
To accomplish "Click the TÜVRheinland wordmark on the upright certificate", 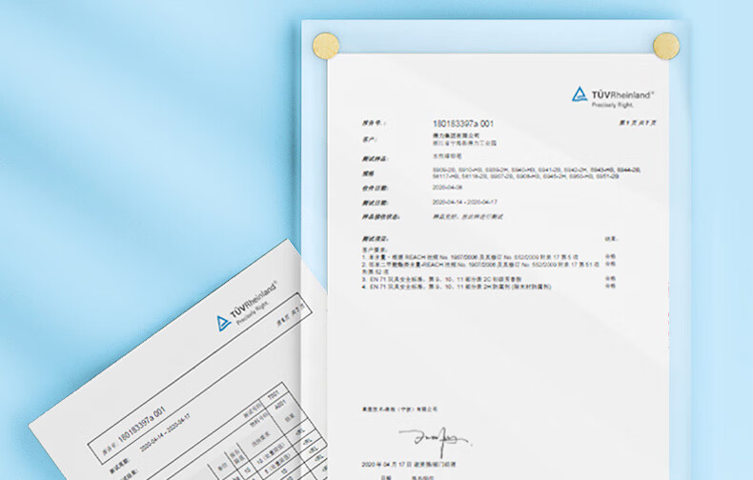I will (622, 94).
